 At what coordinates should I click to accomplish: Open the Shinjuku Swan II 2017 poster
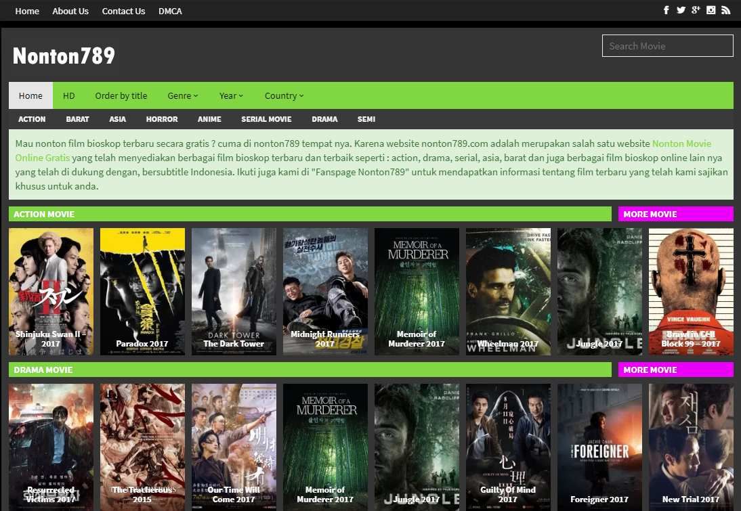point(51,292)
